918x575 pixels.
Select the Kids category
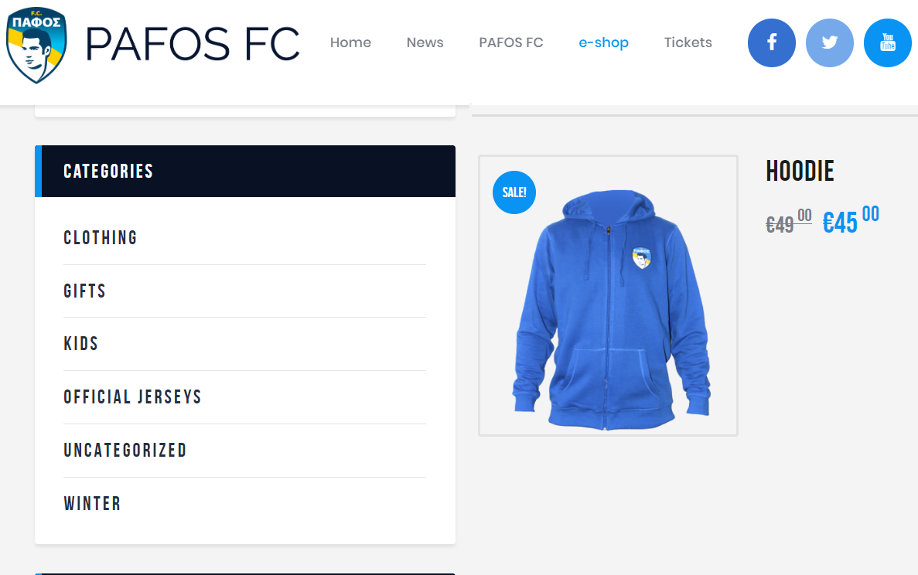81,344
